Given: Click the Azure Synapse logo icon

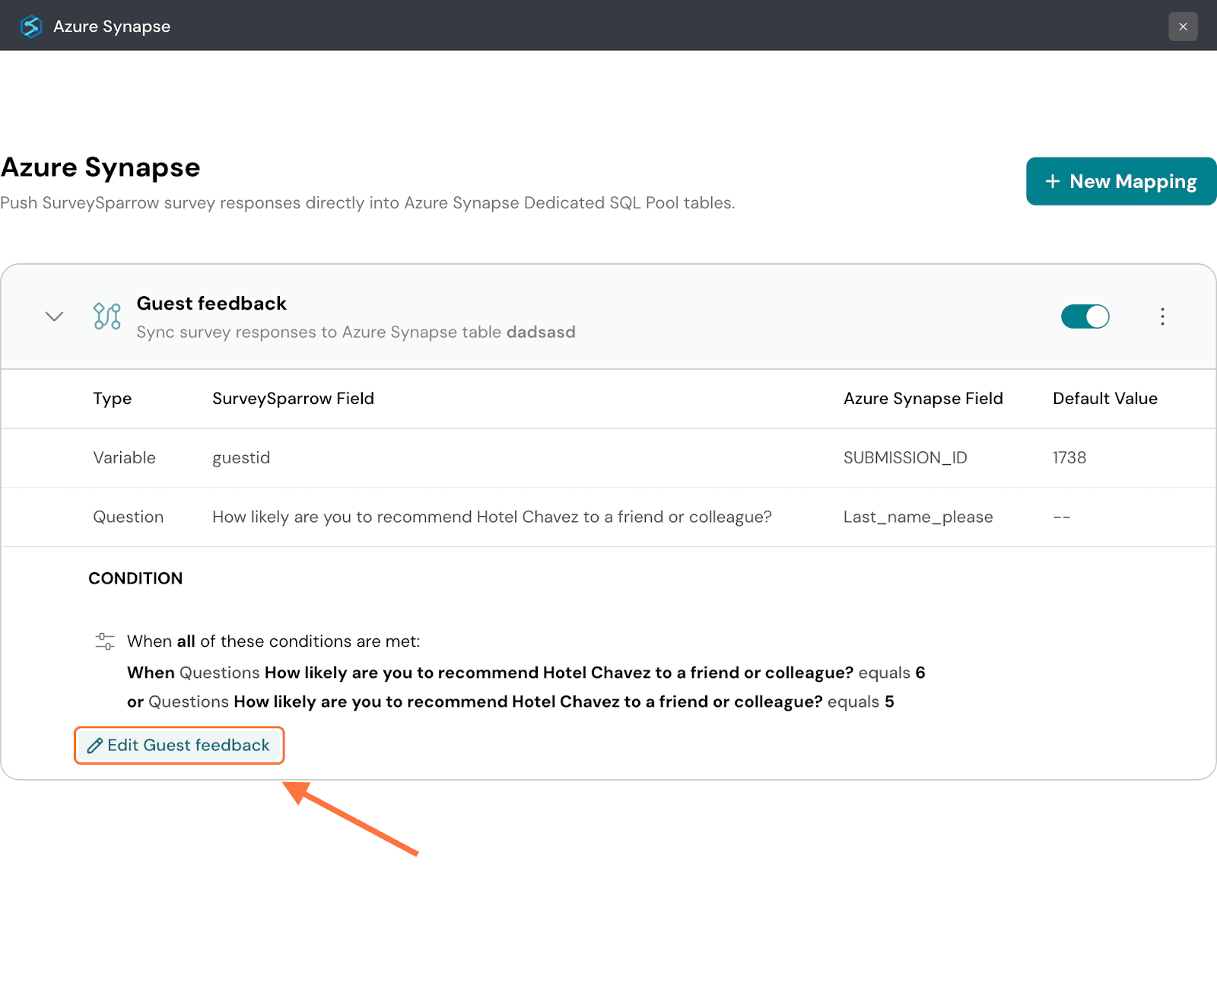Looking at the screenshot, I should coord(31,26).
